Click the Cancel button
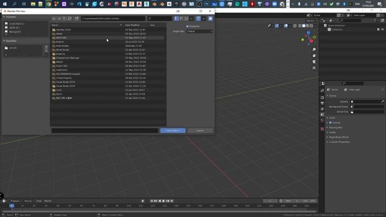386x217 pixels. (x=200, y=130)
